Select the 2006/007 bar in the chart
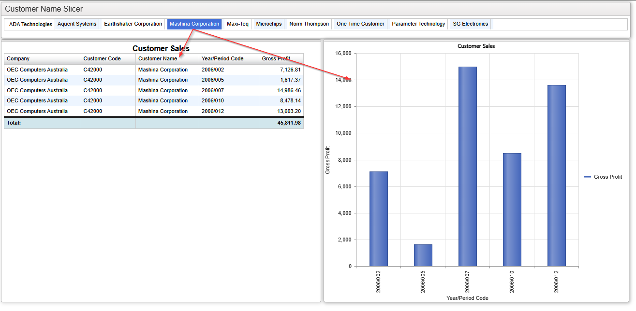The width and height of the screenshot is (636, 311). point(468,167)
